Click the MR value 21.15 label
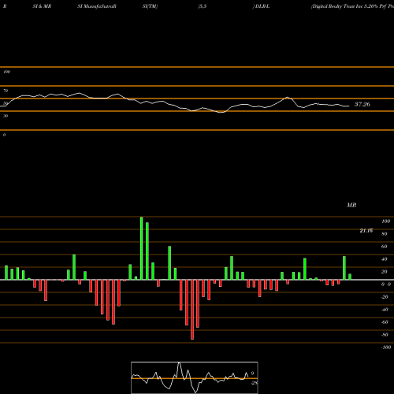This screenshot has width=394, height=394. click(366, 231)
